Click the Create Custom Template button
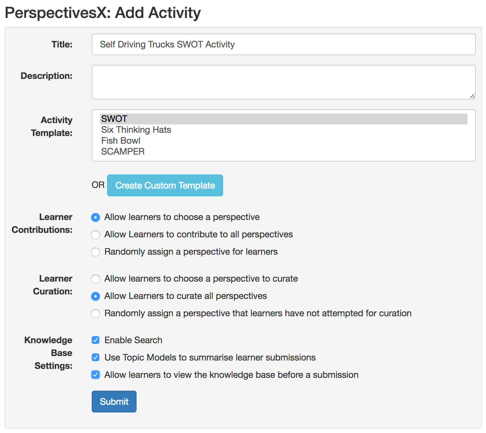The height and width of the screenshot is (433, 486). 165,185
